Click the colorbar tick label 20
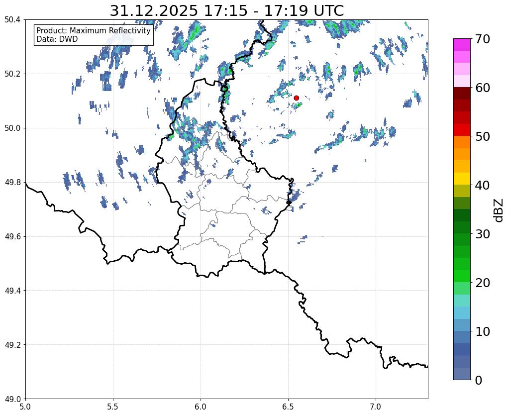The image size is (509, 415). click(x=482, y=283)
